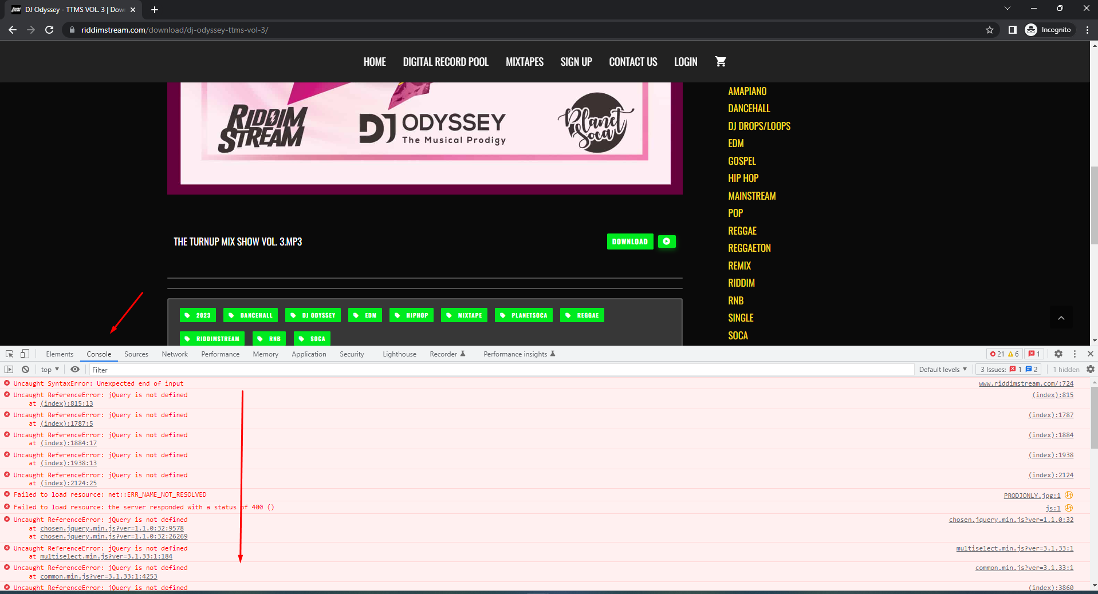Open the DJ DROPS/LOOPS category link

759,126
